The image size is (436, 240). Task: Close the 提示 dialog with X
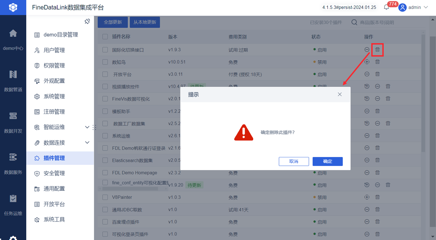click(x=340, y=94)
